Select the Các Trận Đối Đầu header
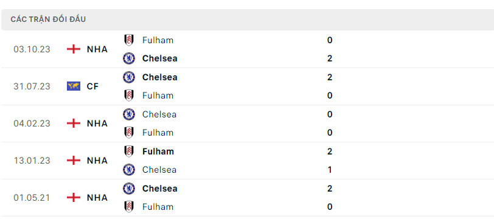The height and width of the screenshot is (222, 494). 48,19
